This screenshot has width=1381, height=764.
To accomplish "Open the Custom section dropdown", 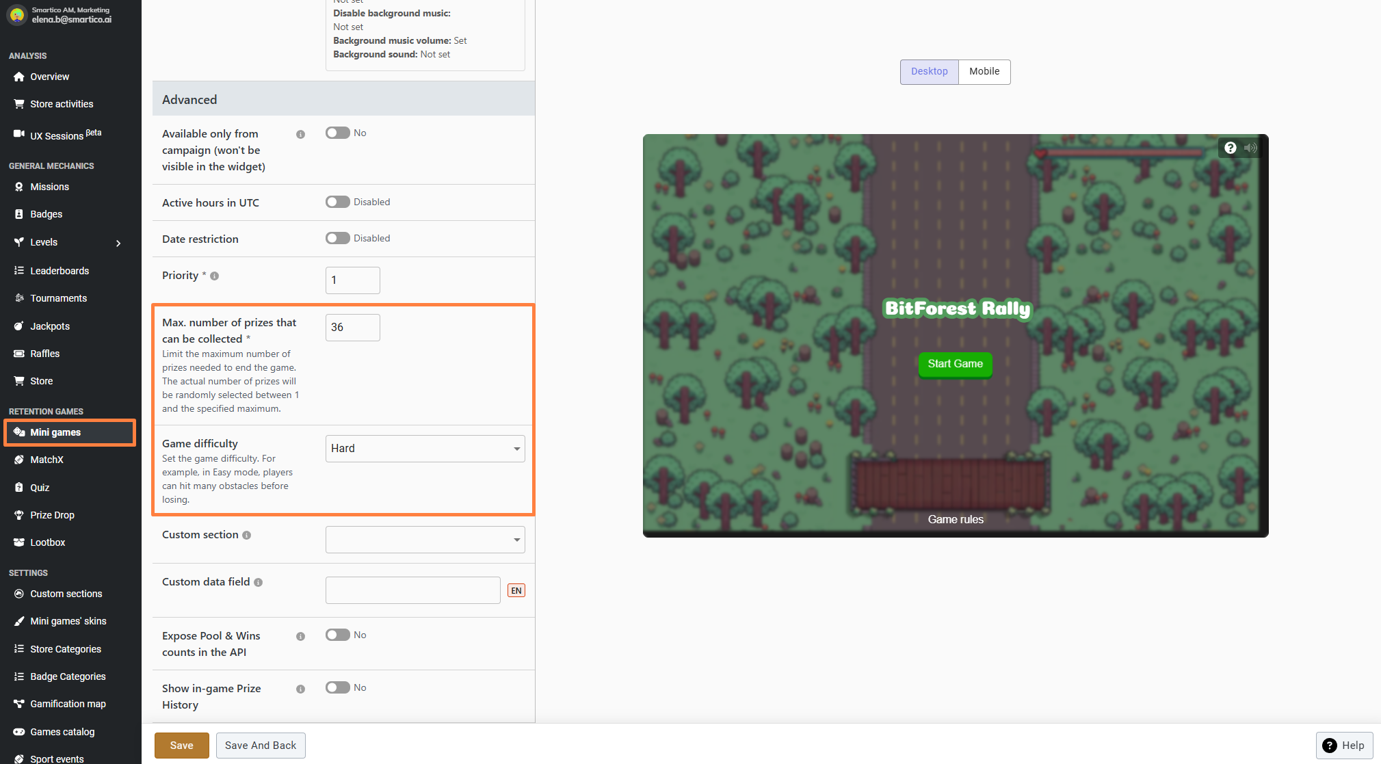I will pyautogui.click(x=425, y=540).
